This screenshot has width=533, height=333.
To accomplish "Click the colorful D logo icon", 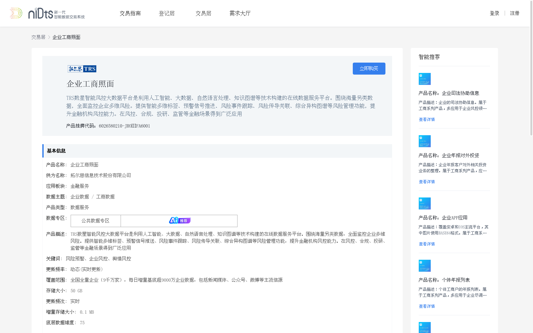I will point(16,13).
